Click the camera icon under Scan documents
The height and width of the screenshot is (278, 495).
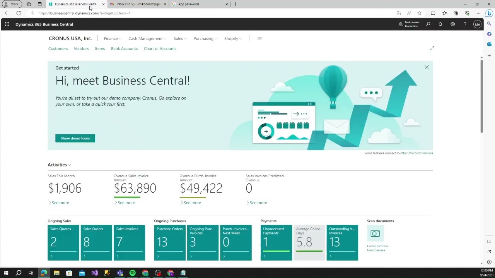pos(375,233)
